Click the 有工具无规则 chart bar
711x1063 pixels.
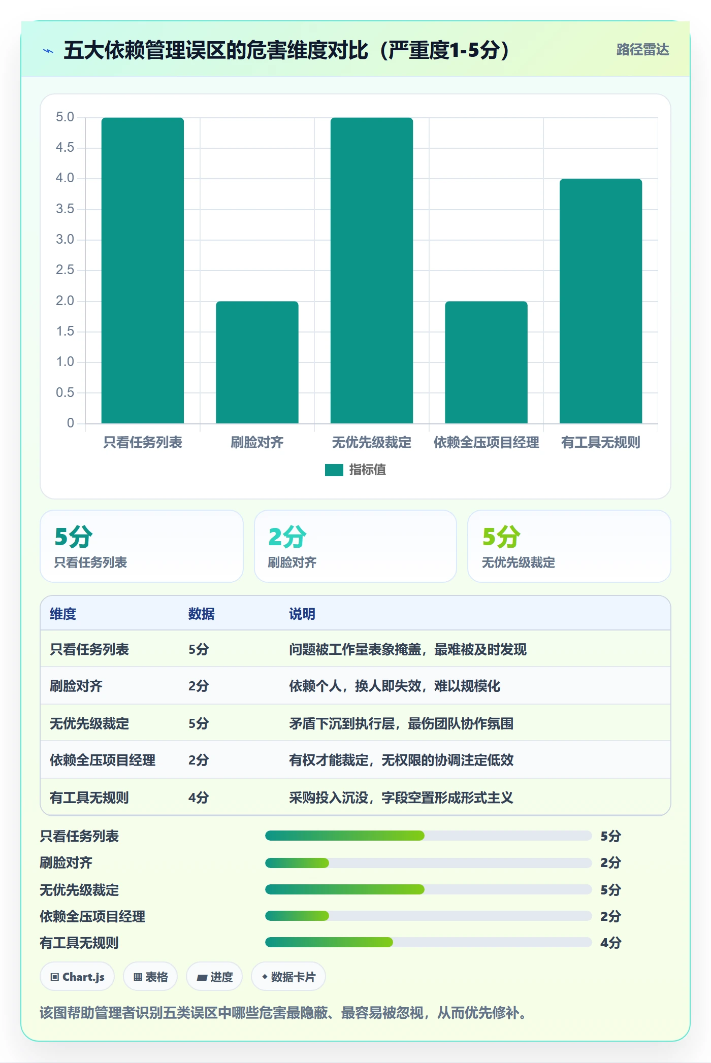(601, 301)
